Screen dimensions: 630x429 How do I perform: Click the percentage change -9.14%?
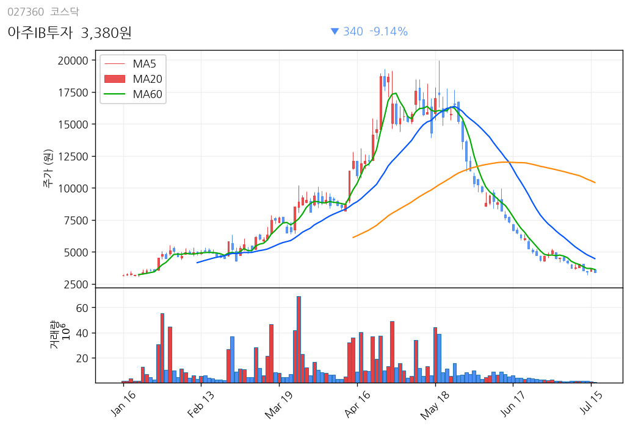pos(388,31)
